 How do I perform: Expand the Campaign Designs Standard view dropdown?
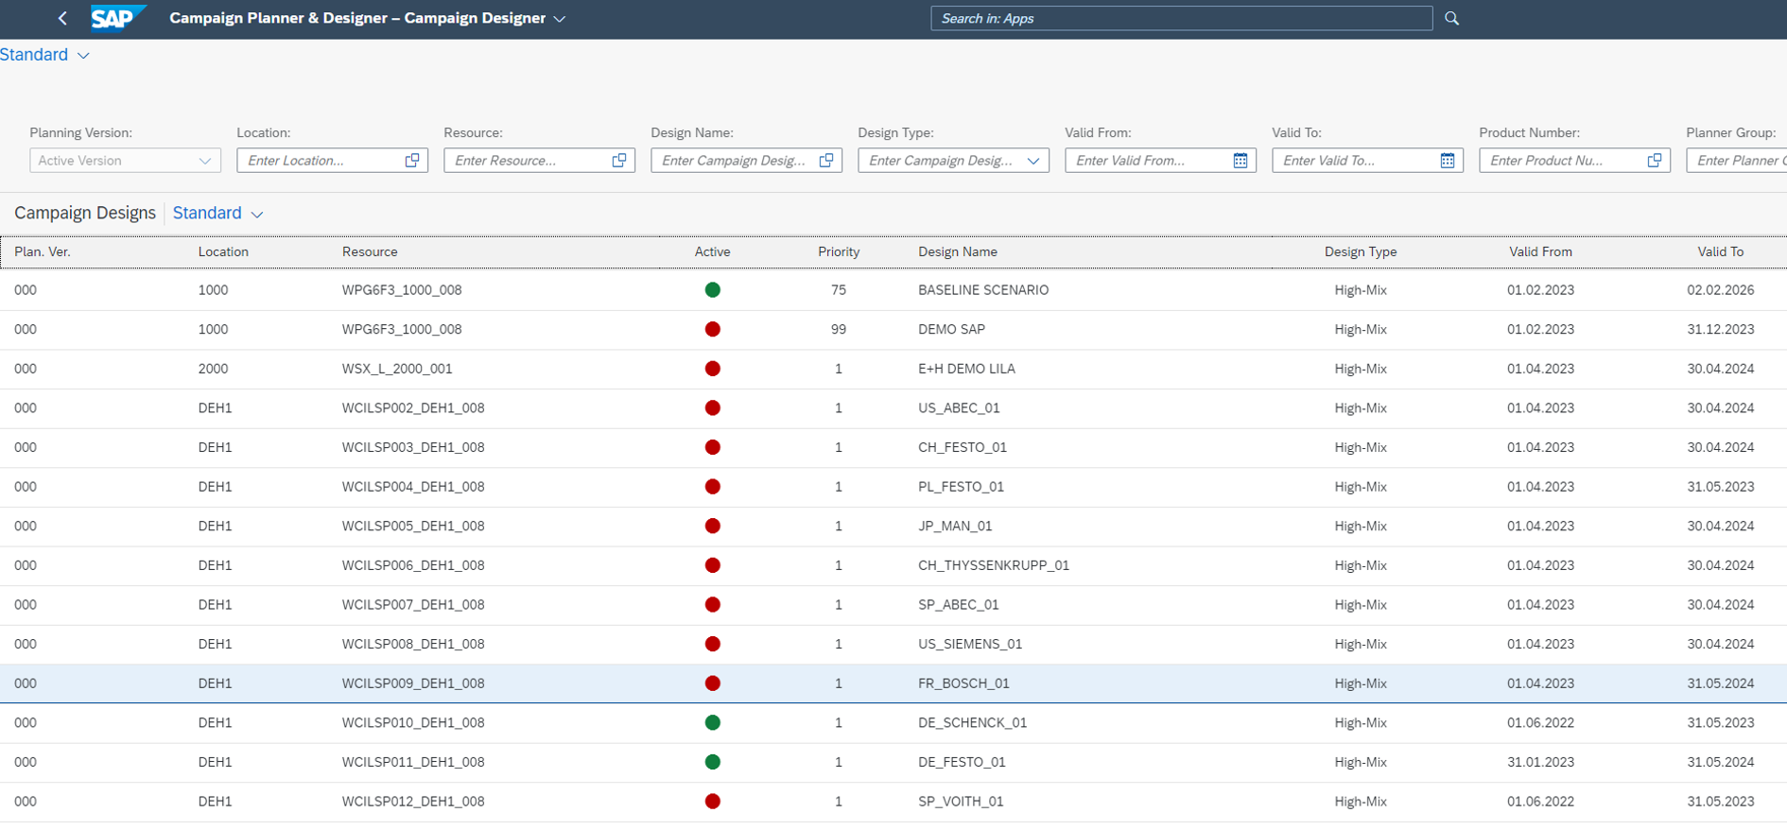(256, 215)
